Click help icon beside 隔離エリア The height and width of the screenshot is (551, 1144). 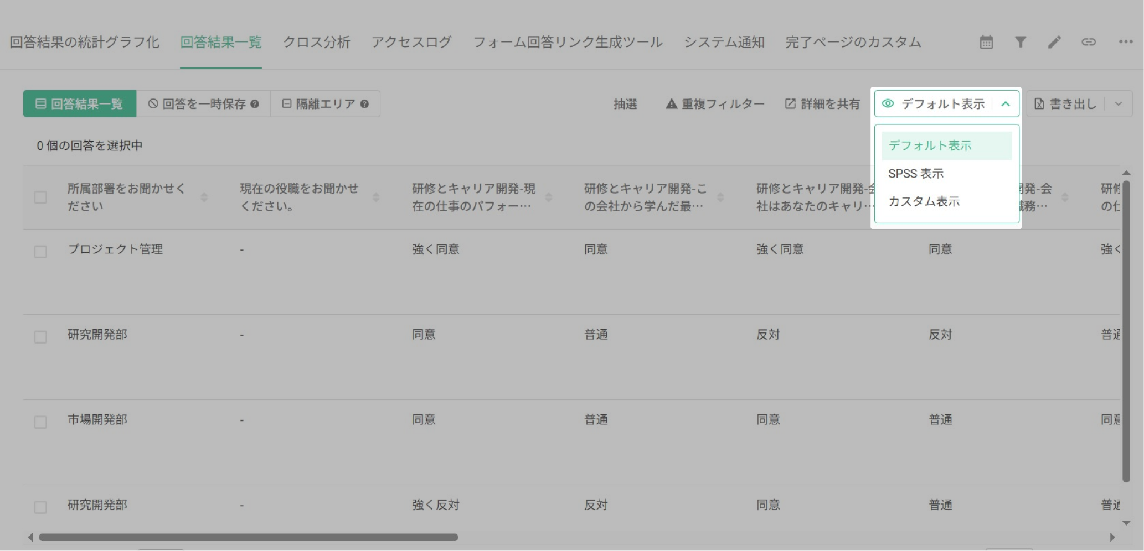click(x=364, y=104)
